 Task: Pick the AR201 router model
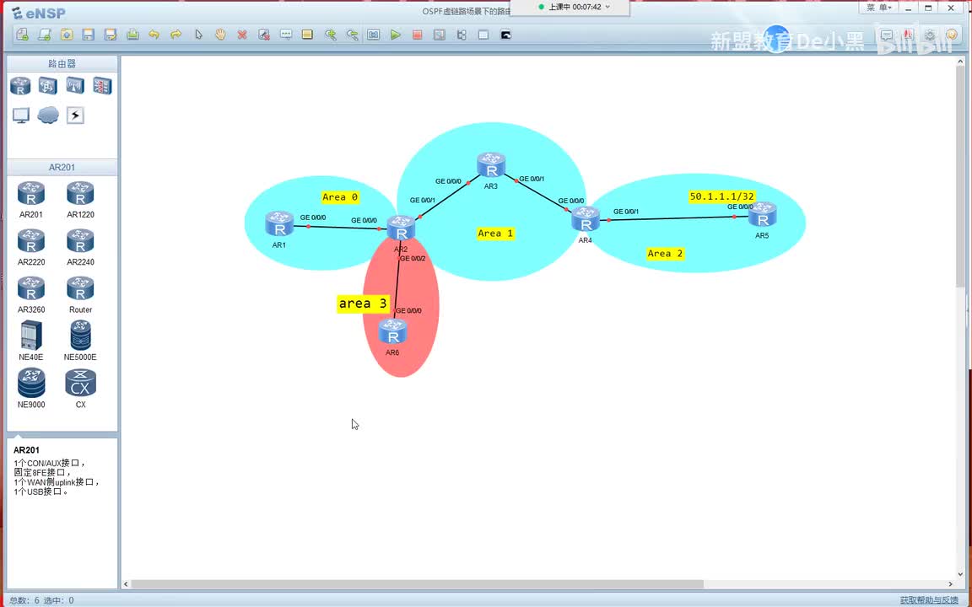31,200
